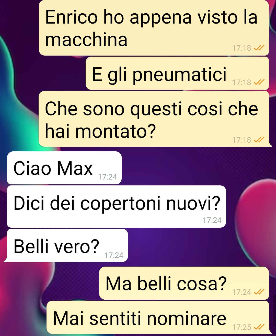Tap the 17:24 timestamp on 'Ciao Max'
276x336 pixels.
coord(108,177)
